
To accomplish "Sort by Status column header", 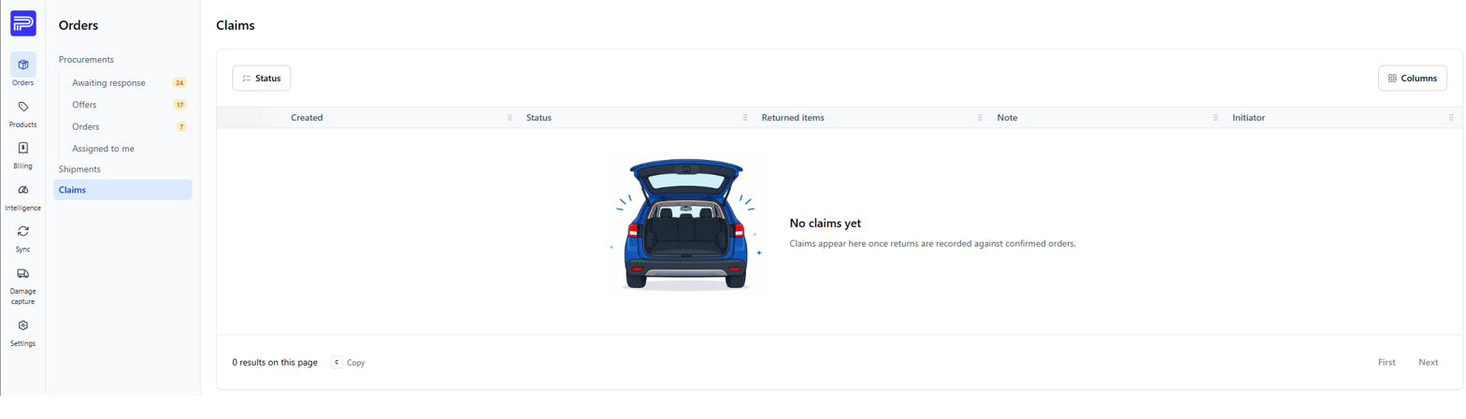I will [x=539, y=118].
